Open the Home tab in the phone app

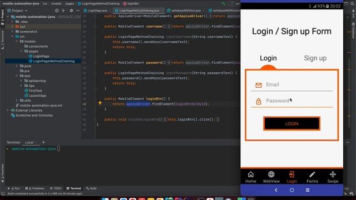(250, 177)
